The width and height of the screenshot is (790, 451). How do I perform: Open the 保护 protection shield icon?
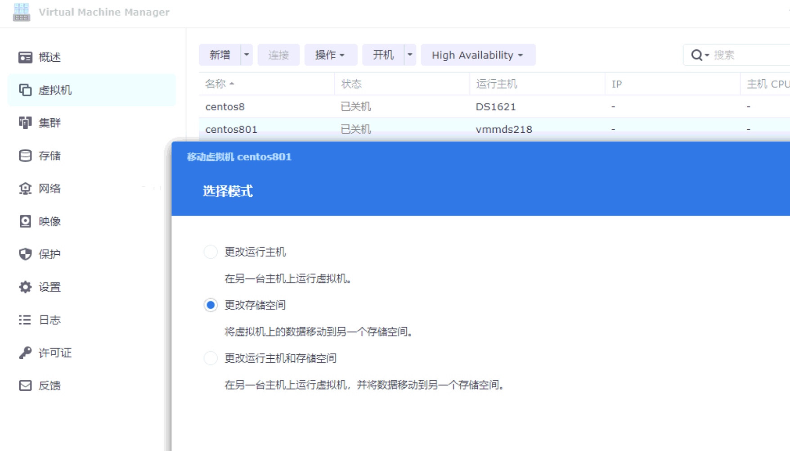(25, 254)
